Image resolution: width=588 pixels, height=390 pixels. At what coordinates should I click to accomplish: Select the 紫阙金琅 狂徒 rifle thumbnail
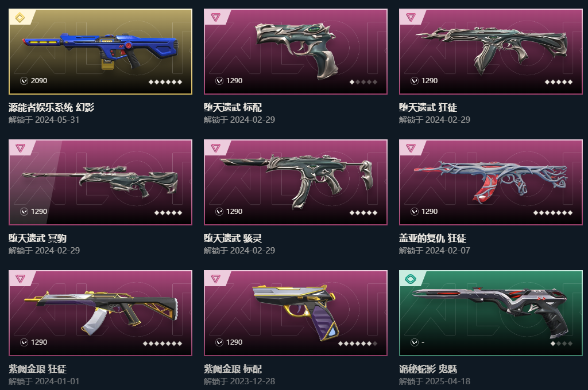point(100,312)
